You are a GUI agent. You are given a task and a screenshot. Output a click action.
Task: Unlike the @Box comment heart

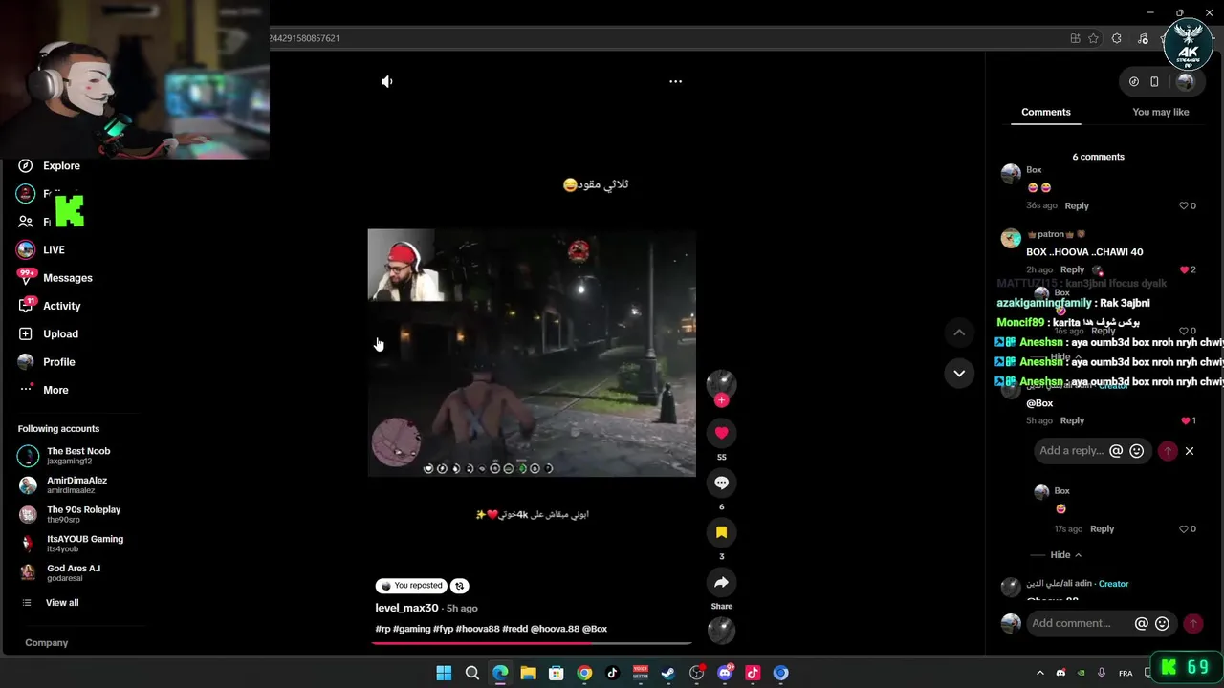(x=1185, y=420)
